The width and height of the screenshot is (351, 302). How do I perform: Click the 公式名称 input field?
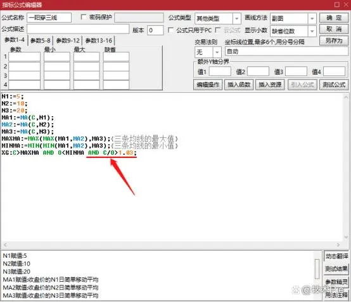49,18
